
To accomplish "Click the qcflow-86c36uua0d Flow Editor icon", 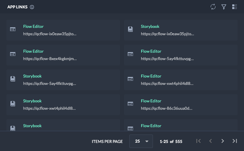I will 130,104.
